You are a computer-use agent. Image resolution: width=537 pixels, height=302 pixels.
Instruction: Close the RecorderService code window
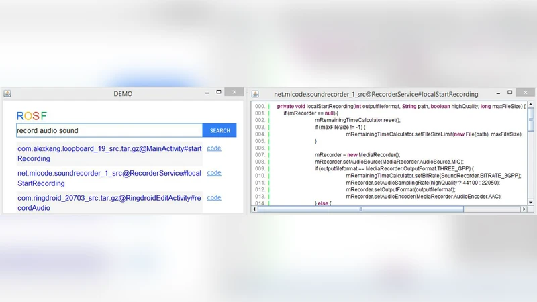point(524,92)
